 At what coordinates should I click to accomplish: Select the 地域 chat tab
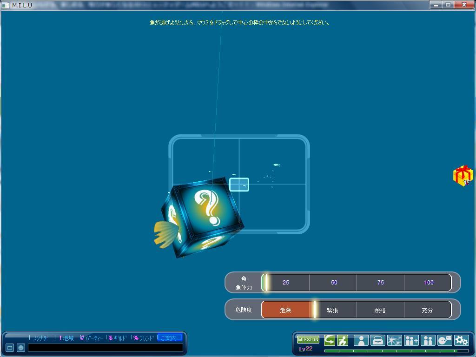coord(66,338)
